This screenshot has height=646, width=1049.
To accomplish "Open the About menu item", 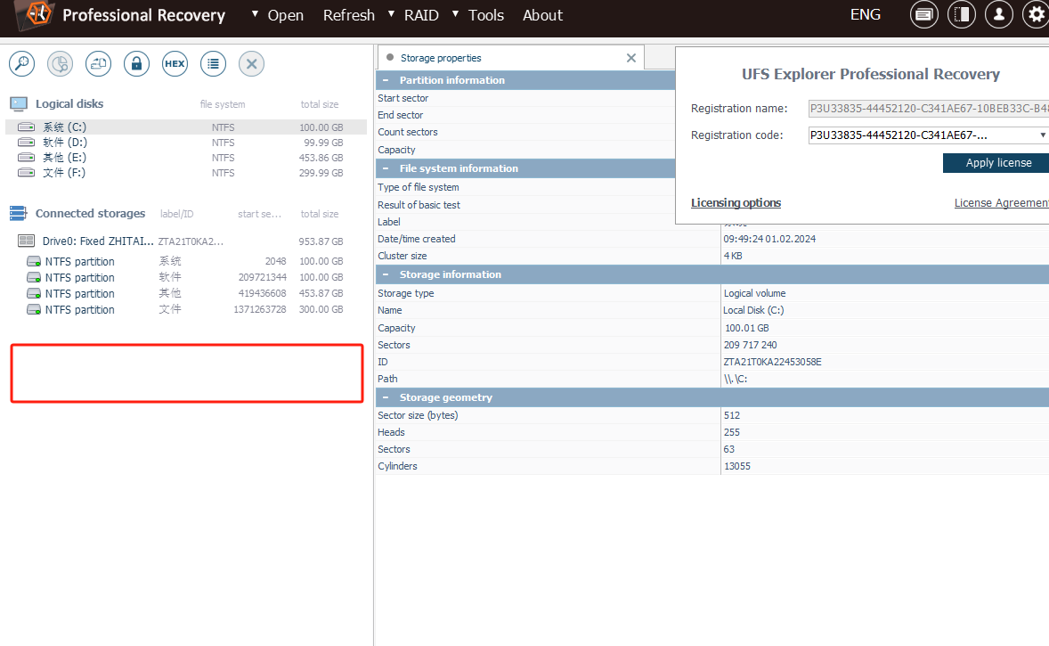I will pyautogui.click(x=542, y=15).
